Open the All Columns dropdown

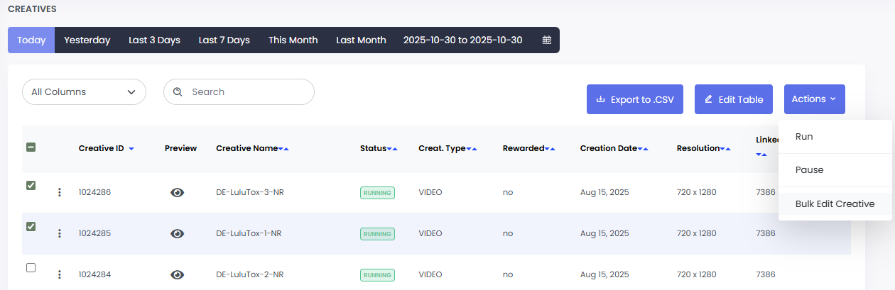pyautogui.click(x=84, y=92)
